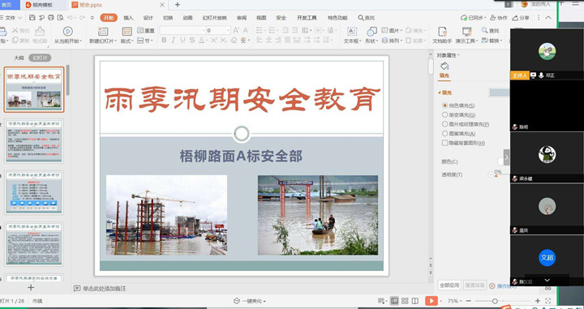The height and width of the screenshot is (309, 584).
Task: Check the Hide background graphics (隐藏背景图形) box
Action: (444, 143)
